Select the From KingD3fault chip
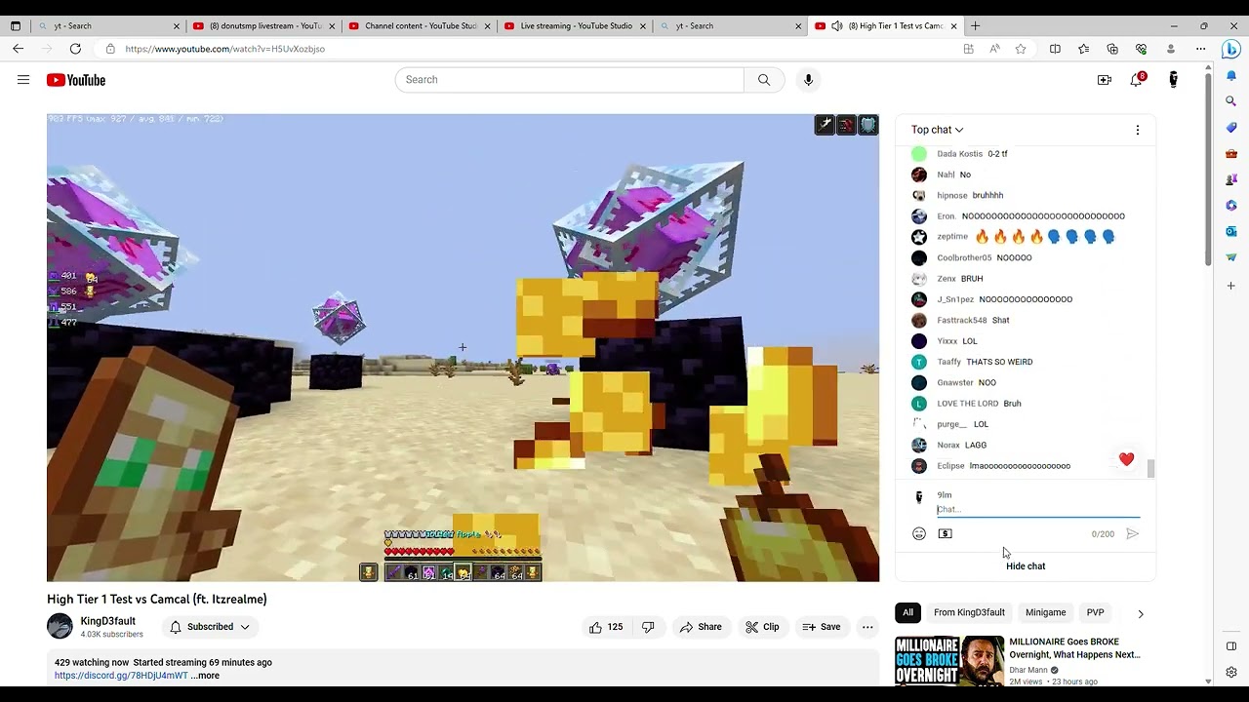The image size is (1249, 702). tap(969, 613)
